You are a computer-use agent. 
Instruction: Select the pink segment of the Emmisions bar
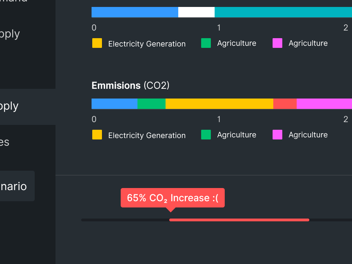(324, 103)
